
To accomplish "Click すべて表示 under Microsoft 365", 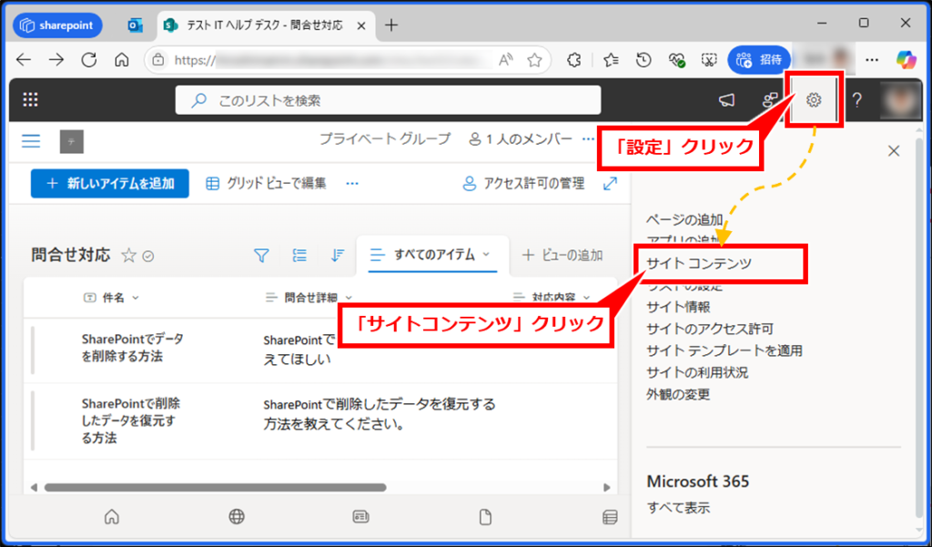I will 678,508.
